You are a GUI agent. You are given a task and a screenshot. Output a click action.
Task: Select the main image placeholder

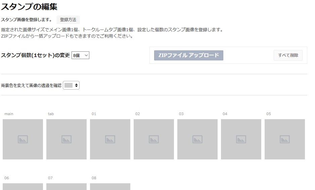(23, 139)
